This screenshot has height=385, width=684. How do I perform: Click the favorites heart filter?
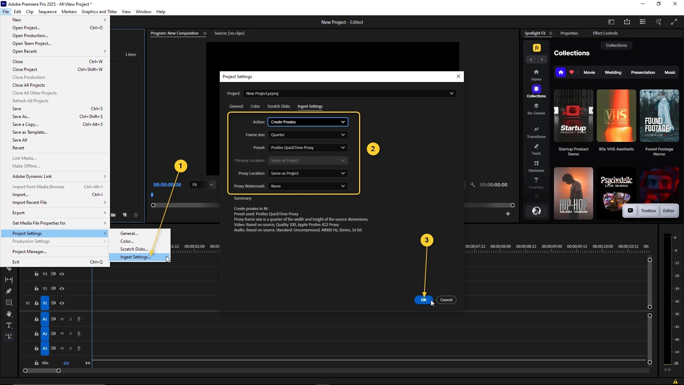tap(571, 72)
